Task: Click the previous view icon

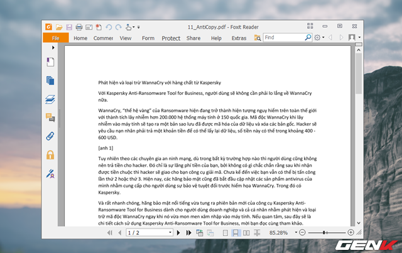Action: click(x=200, y=233)
